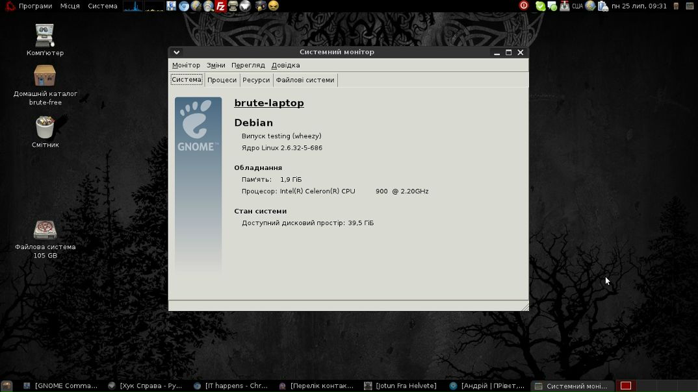Open the green Skype status tray icon
This screenshot has height=392, width=698.
[541, 6]
